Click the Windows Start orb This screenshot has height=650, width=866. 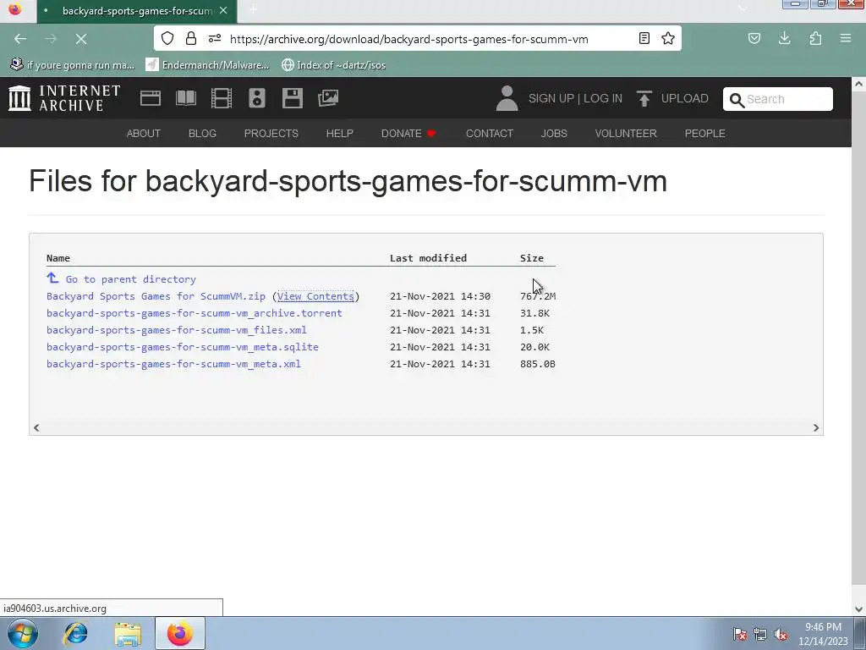tap(23, 633)
